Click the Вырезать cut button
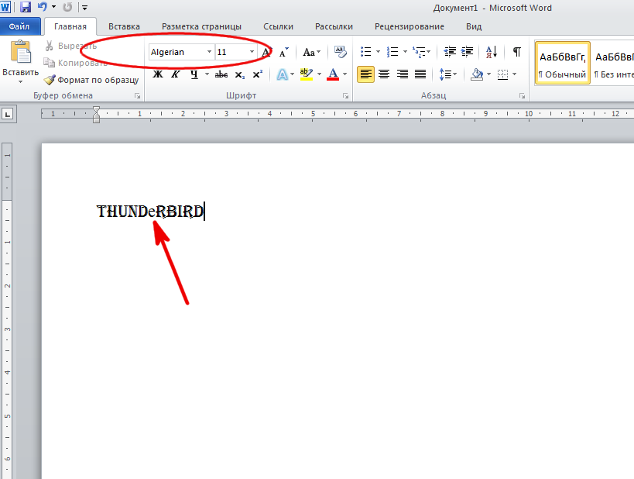The image size is (634, 479). (x=70, y=46)
